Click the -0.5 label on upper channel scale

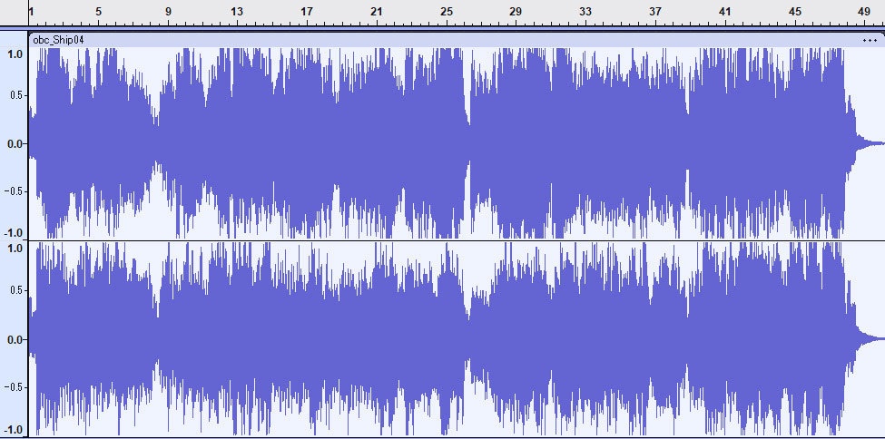tap(13, 191)
